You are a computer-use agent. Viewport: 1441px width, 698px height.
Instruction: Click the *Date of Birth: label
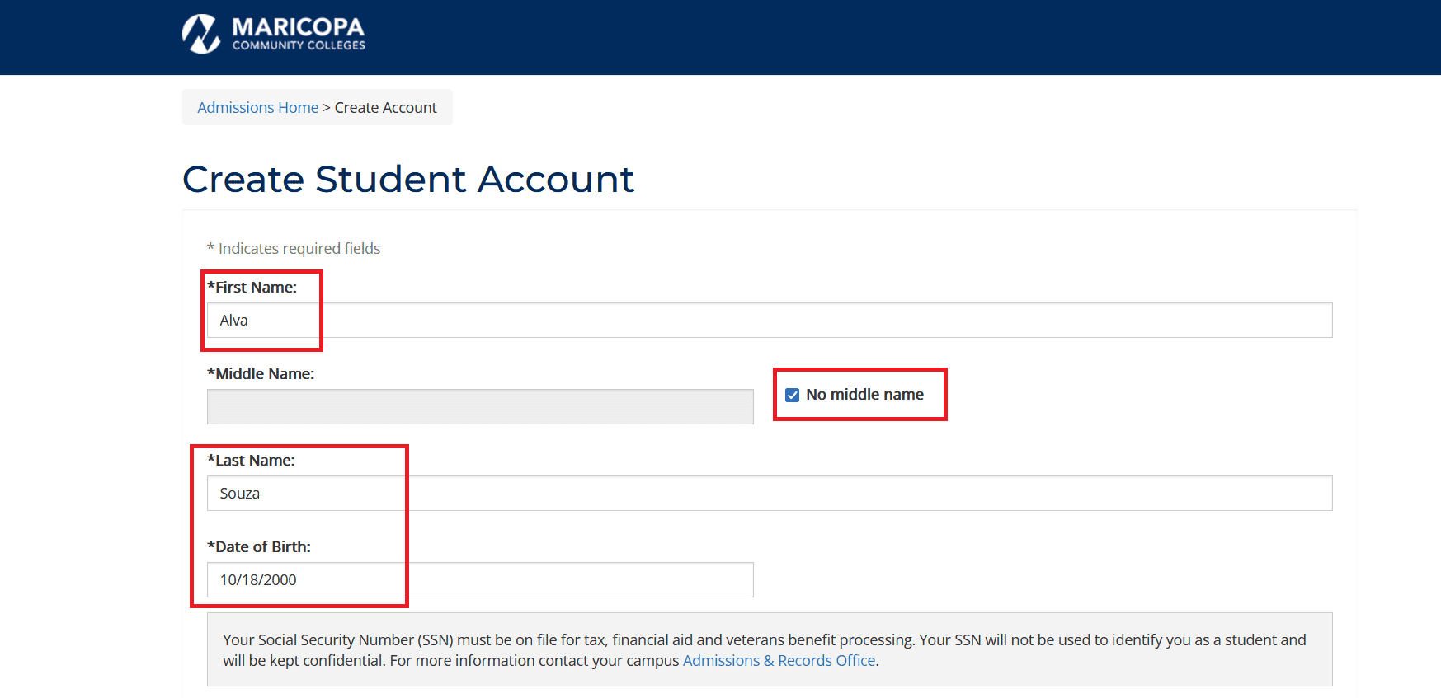(x=259, y=547)
